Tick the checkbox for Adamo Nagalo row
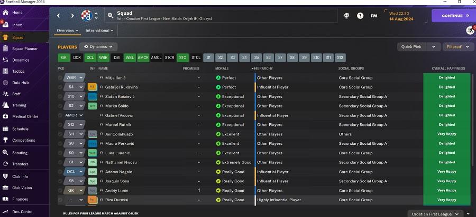This screenshot has width=476, height=217. (60, 172)
